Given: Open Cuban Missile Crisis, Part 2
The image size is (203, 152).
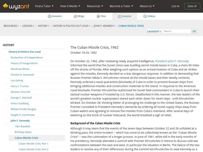Looking at the screenshot, I should click(33, 149).
